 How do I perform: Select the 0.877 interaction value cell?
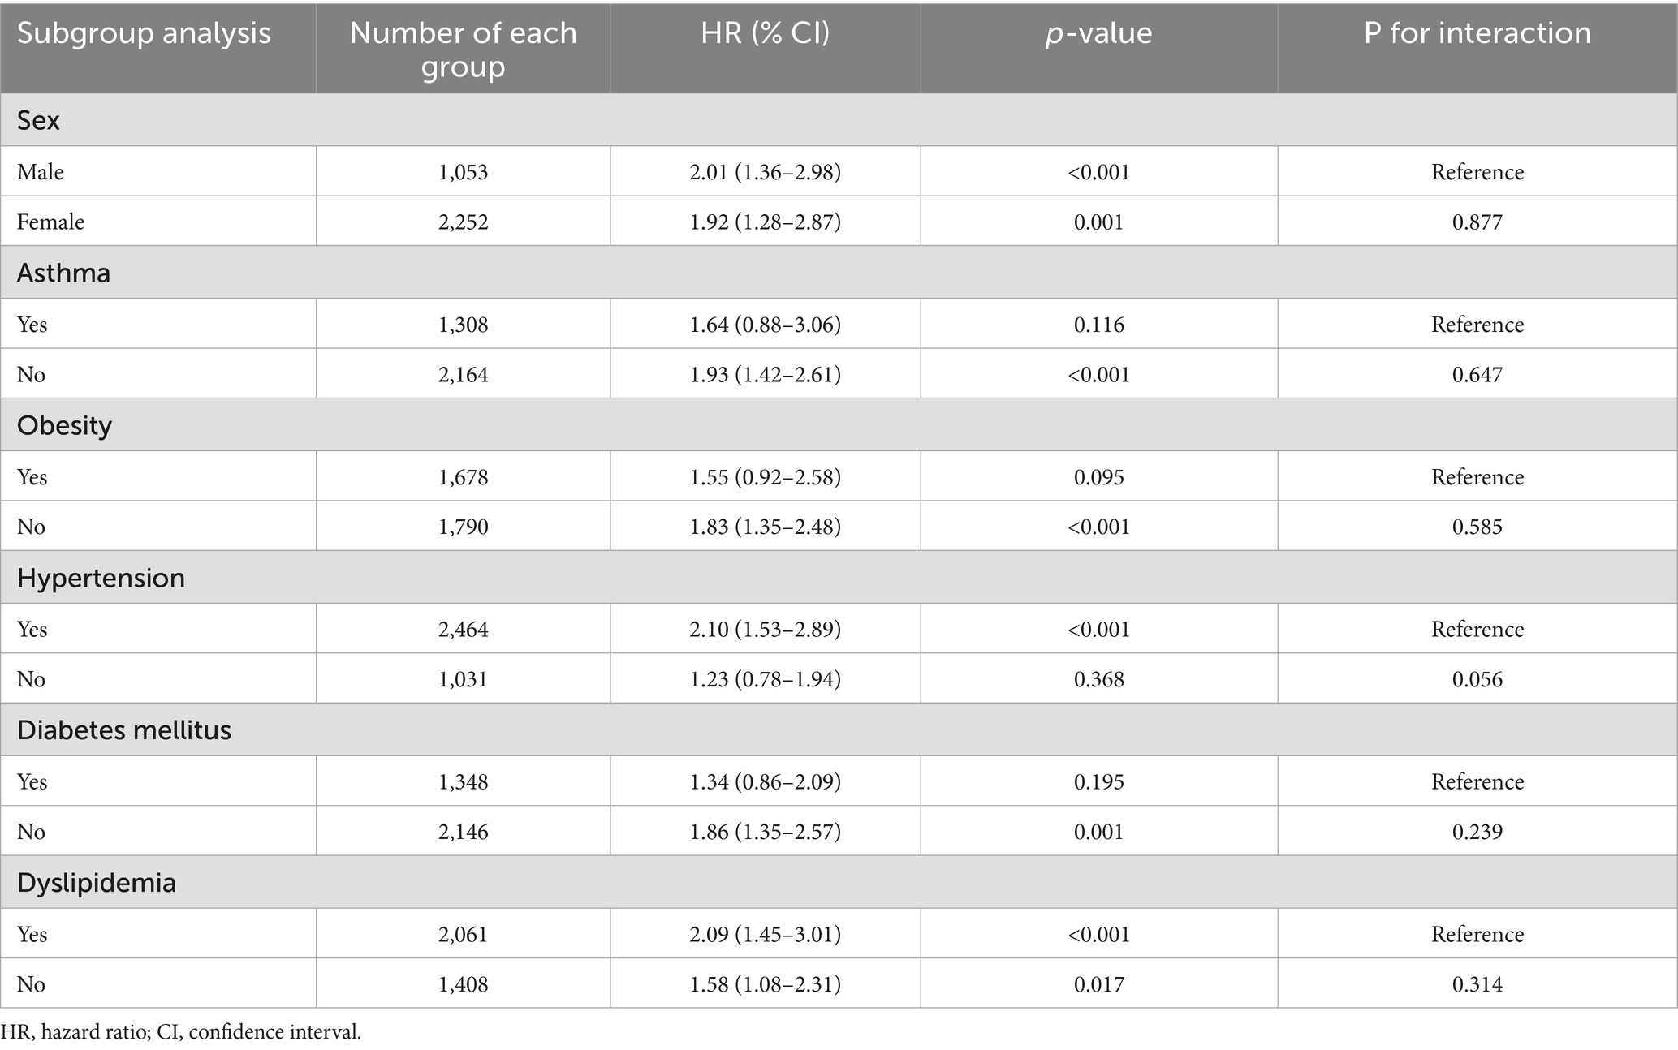click(1477, 222)
